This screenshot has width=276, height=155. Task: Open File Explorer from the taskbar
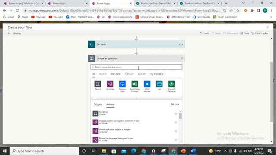click(x=104, y=151)
